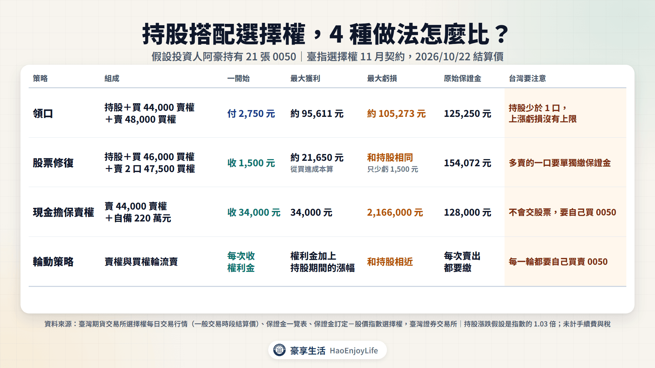Click the 每次賣出 都要繳 cell
This screenshot has height=368, width=655.
point(462,262)
